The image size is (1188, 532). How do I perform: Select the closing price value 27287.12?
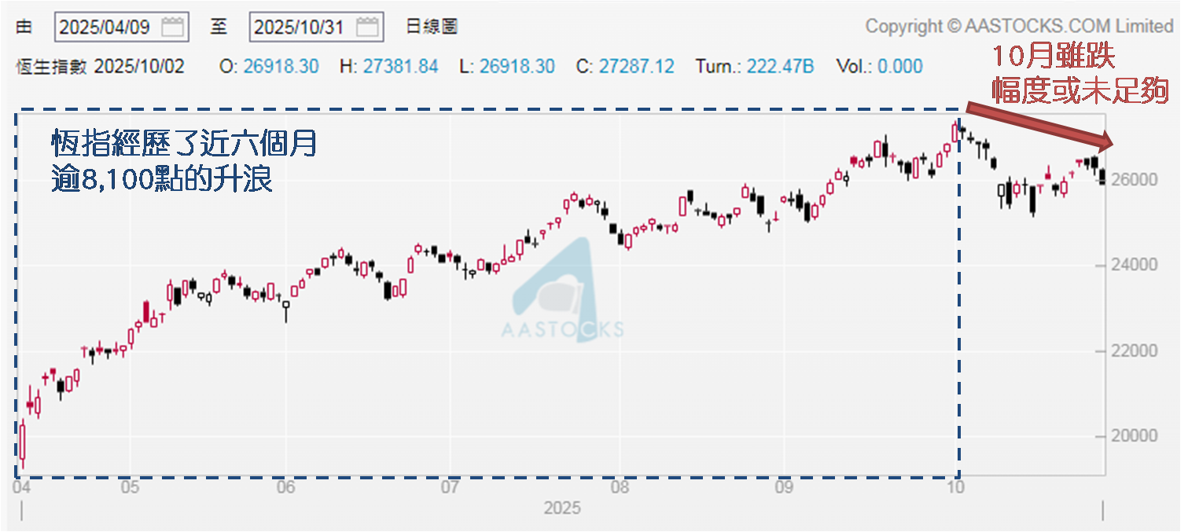tap(636, 66)
